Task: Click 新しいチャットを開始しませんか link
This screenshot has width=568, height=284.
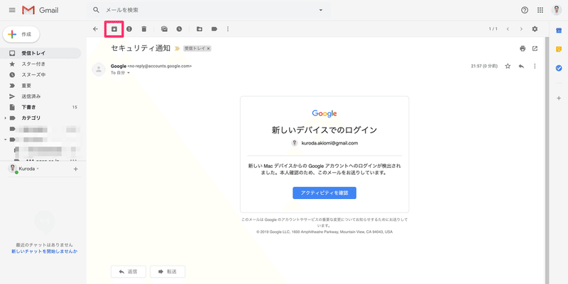Action: (44, 251)
